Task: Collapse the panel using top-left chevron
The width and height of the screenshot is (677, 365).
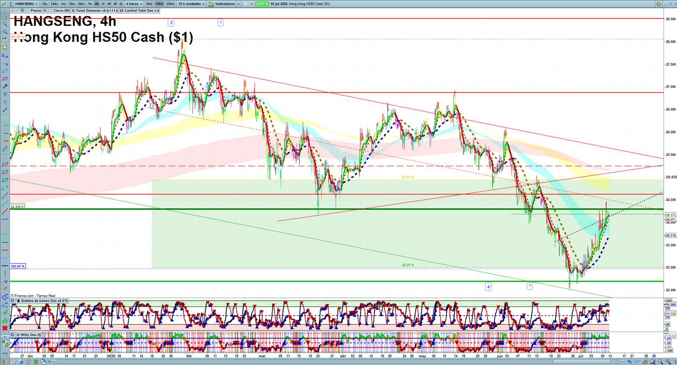Action: pyautogui.click(x=5, y=10)
